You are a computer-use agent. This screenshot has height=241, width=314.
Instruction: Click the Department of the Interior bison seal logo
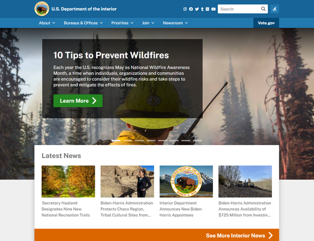[42, 9]
